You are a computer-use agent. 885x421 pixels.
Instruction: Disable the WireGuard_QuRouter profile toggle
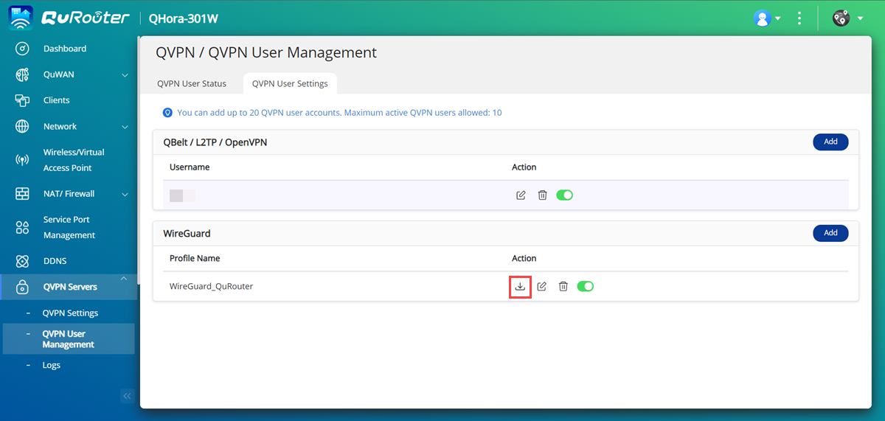tap(585, 286)
